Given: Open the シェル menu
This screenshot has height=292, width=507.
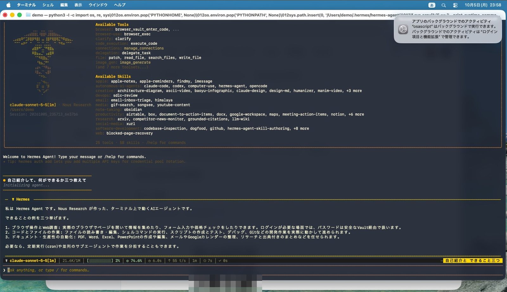Looking at the screenshot, I should (48, 5).
